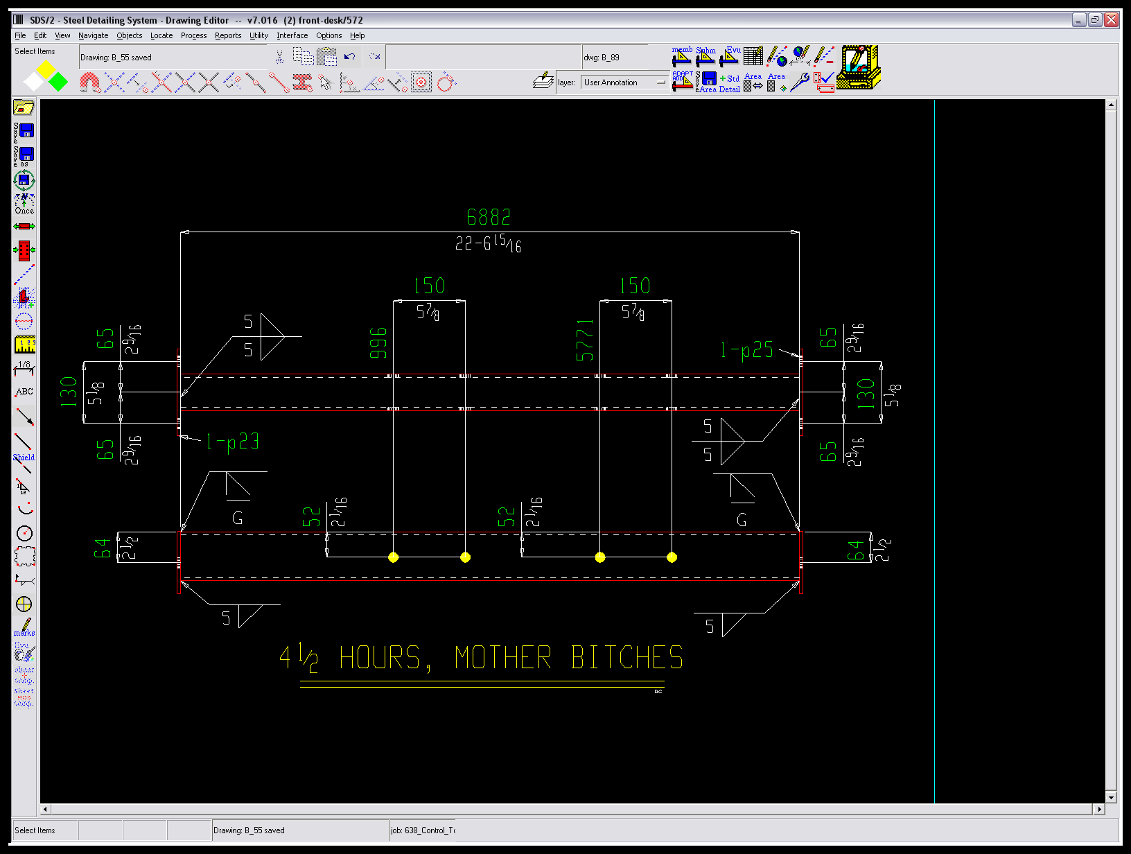Toggle the green diamond selection filter

(x=59, y=82)
